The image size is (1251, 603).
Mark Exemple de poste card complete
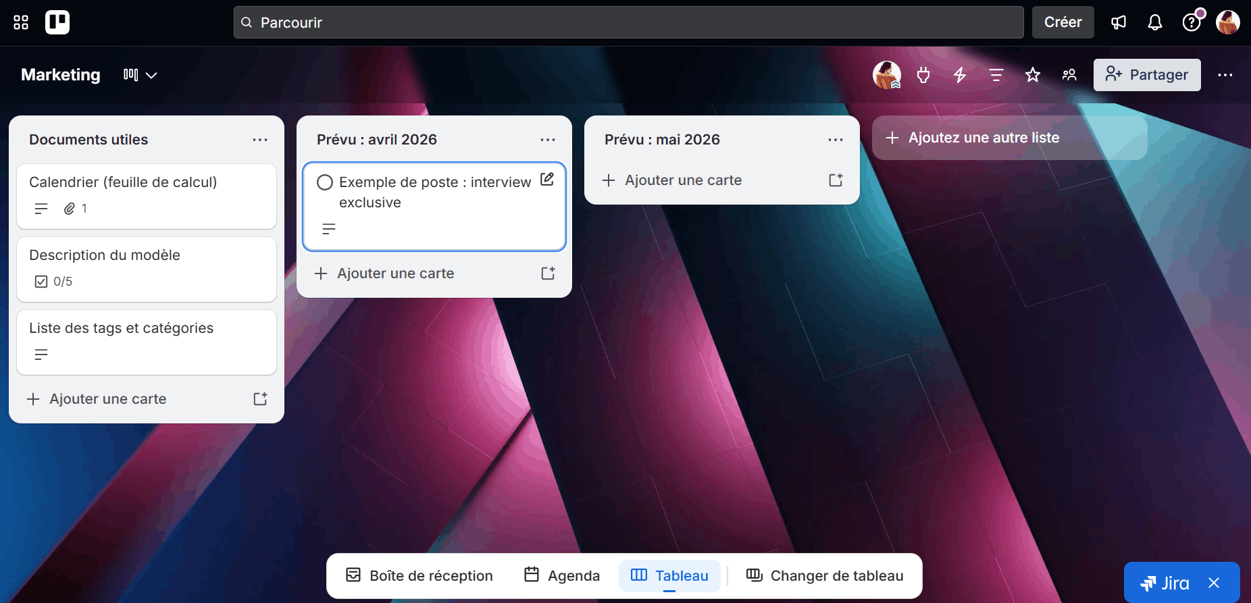click(325, 182)
